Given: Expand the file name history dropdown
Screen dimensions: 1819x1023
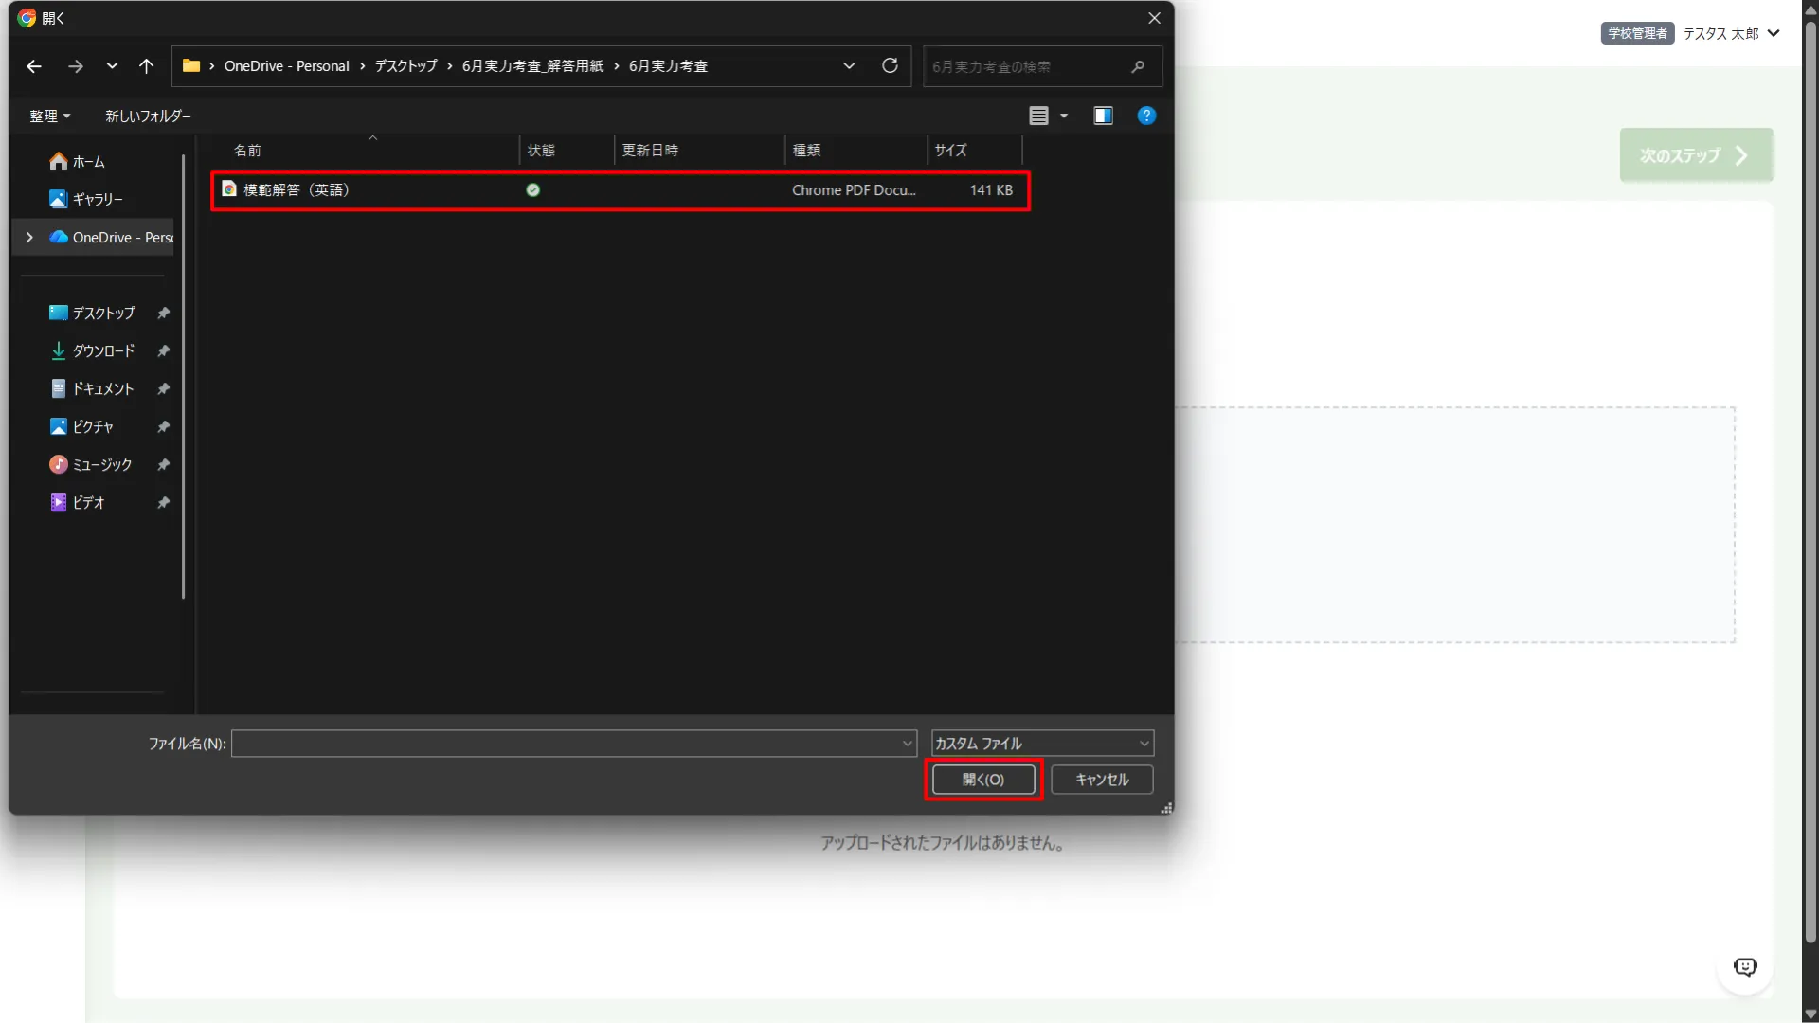Looking at the screenshot, I should click(x=908, y=744).
